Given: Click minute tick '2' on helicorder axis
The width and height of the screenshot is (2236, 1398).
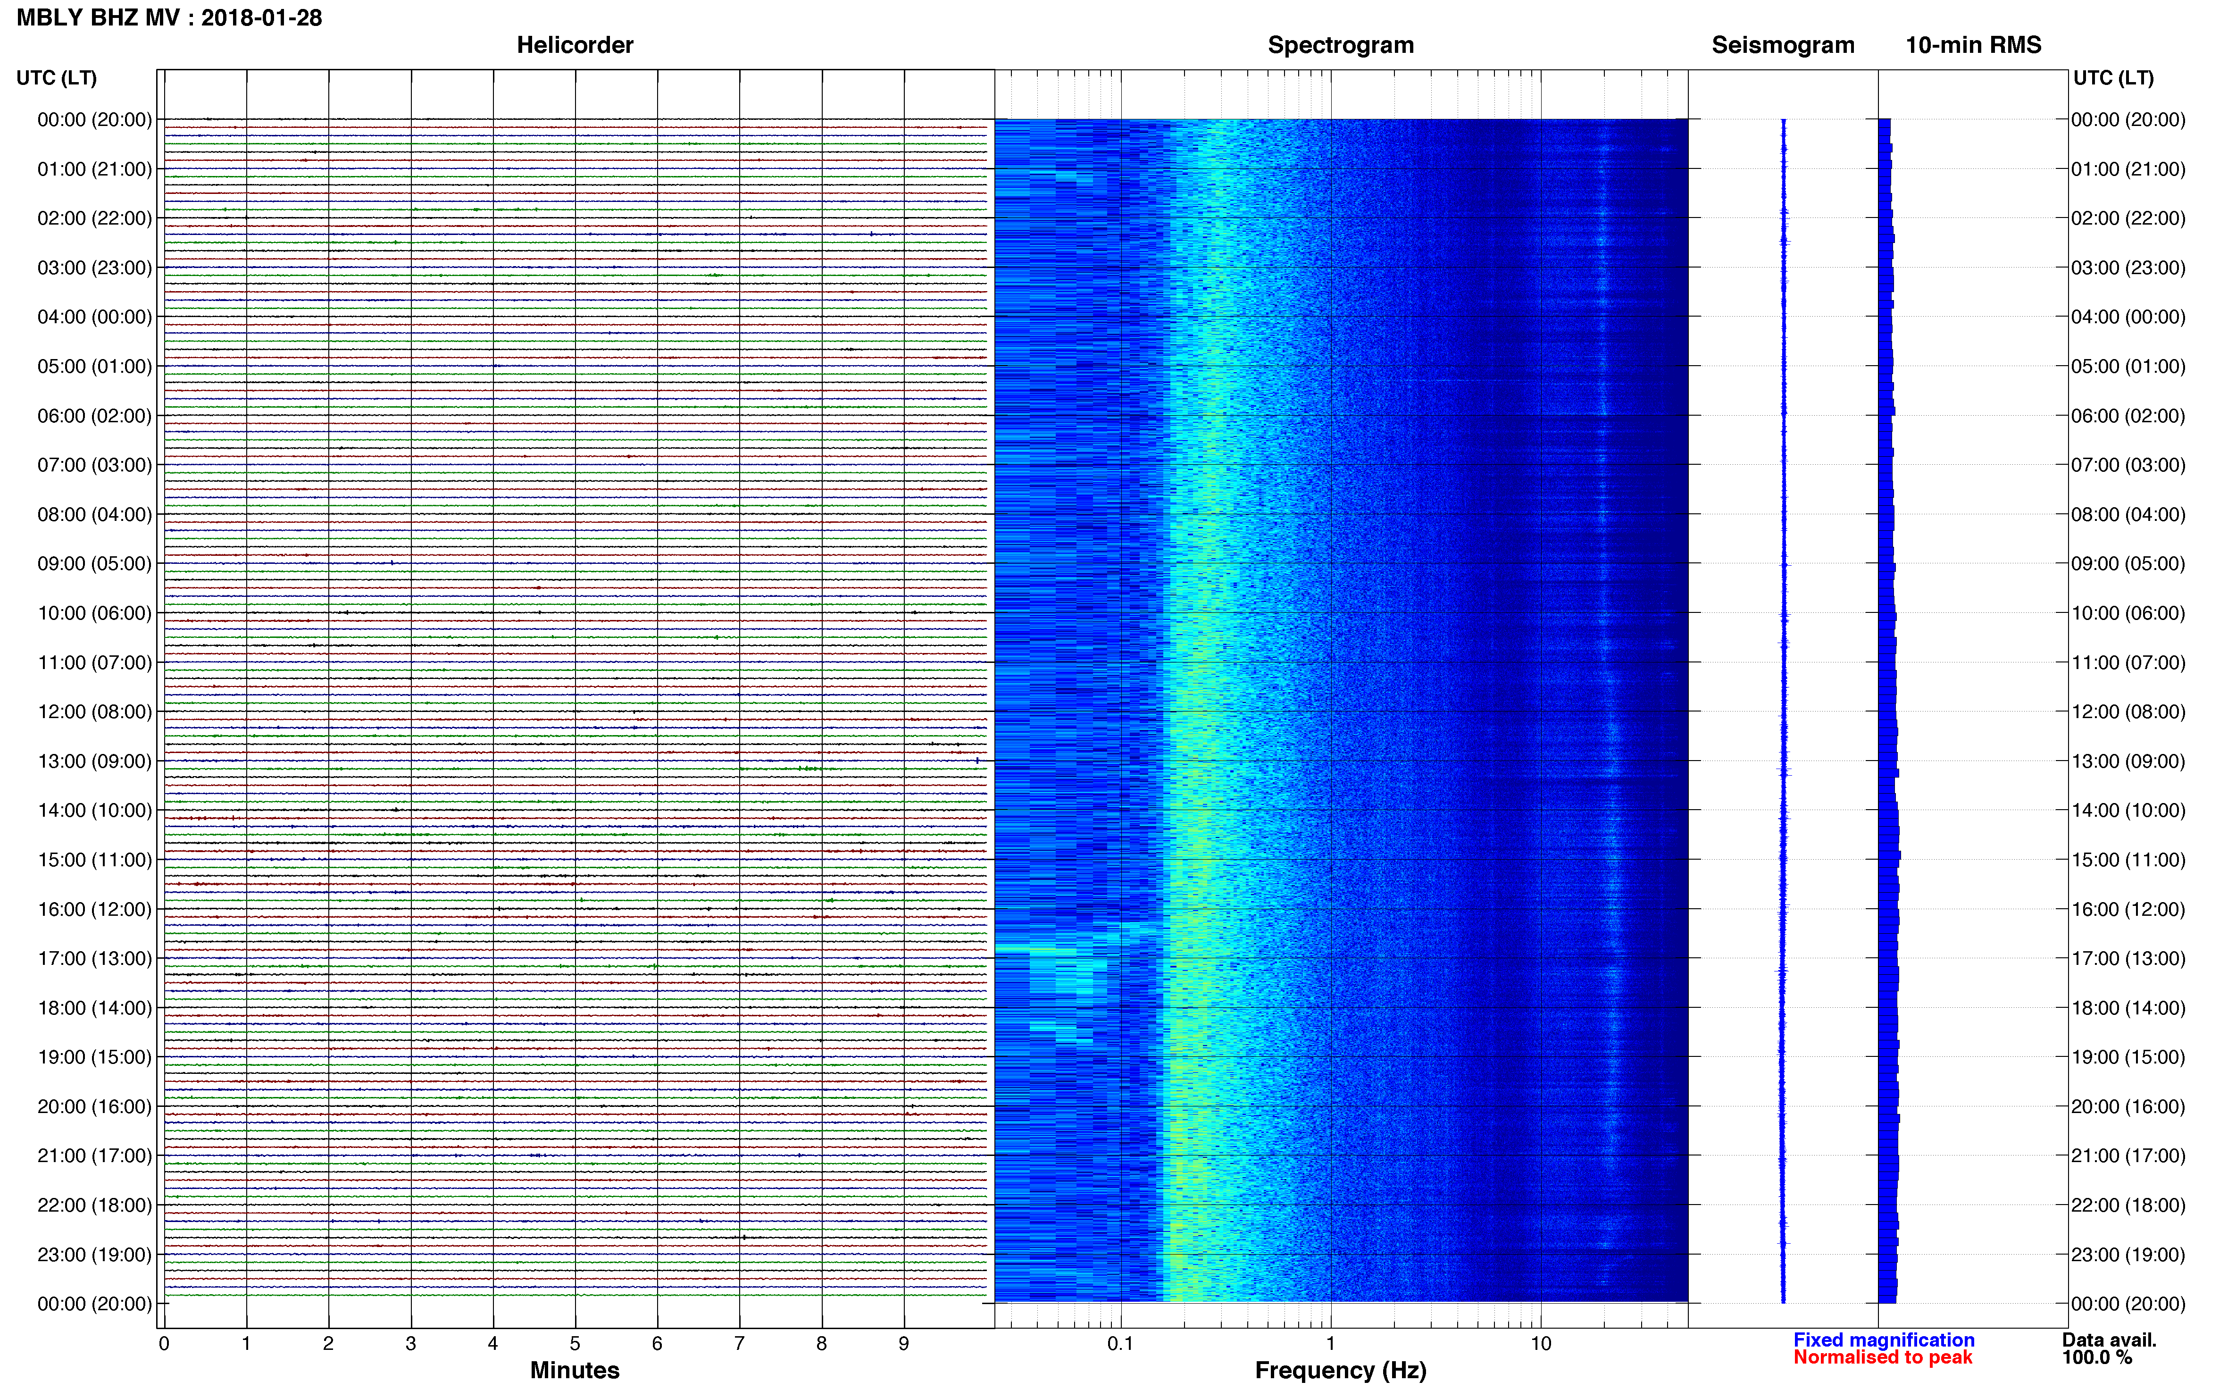Looking at the screenshot, I should click(x=328, y=1343).
